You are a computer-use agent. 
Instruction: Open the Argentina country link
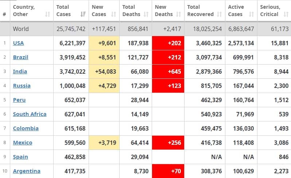(27, 171)
